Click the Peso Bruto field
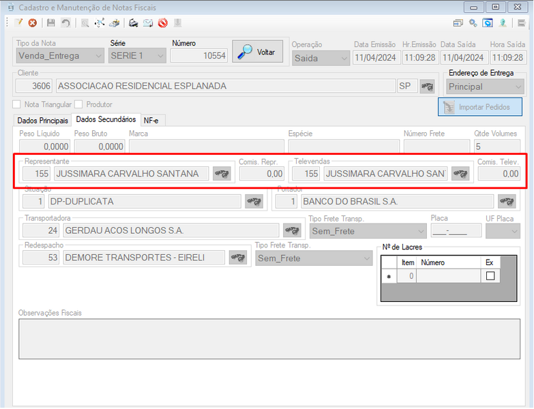The image size is (534, 409). pos(100,147)
